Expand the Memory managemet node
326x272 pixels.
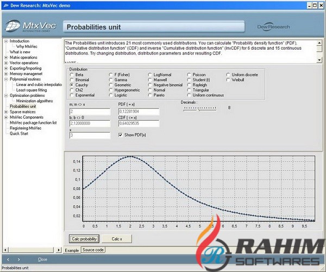[6, 73]
